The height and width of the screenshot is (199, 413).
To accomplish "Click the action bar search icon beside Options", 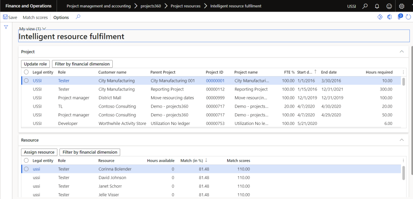I will point(78,17).
